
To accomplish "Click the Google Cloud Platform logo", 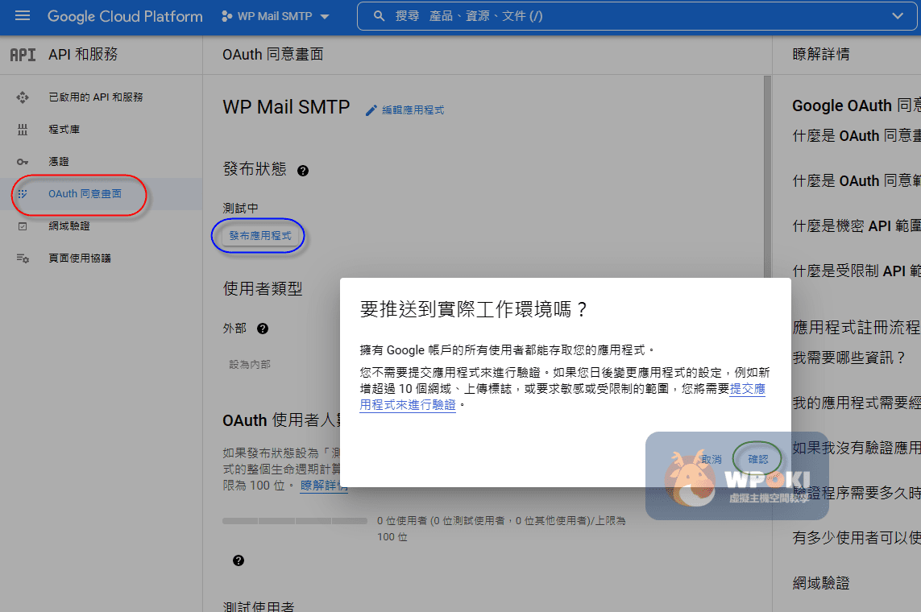I will pyautogui.click(x=125, y=16).
